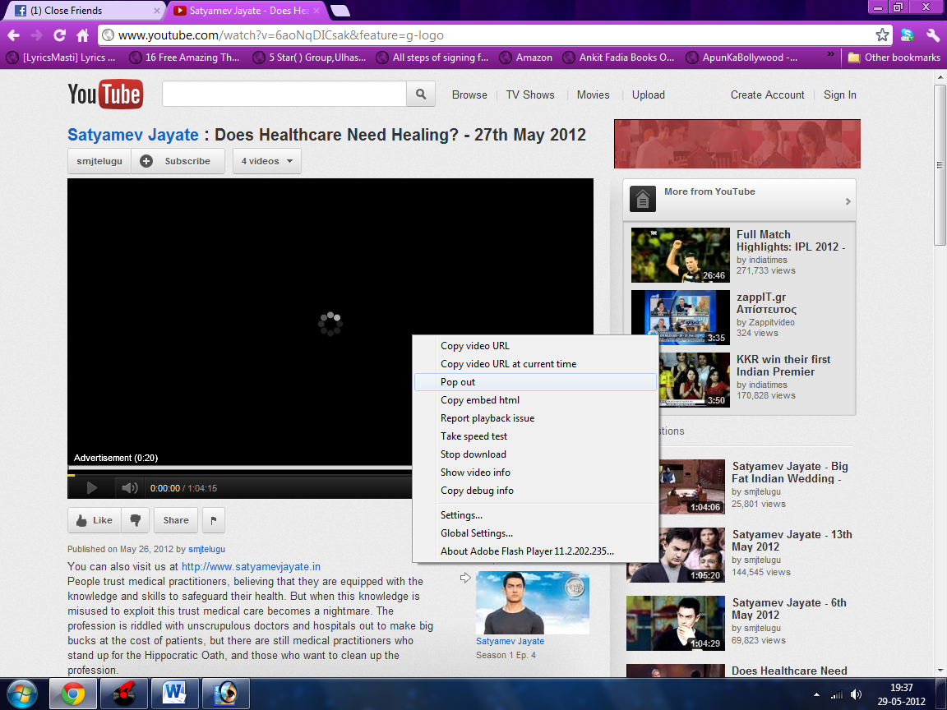Open Full Match Highlights IPL thumbnail
Viewport: 947px width, 710px height.
click(x=681, y=255)
